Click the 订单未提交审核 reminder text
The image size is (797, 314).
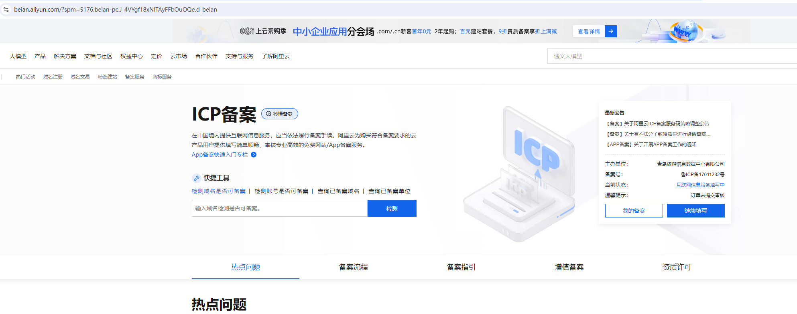tap(708, 195)
